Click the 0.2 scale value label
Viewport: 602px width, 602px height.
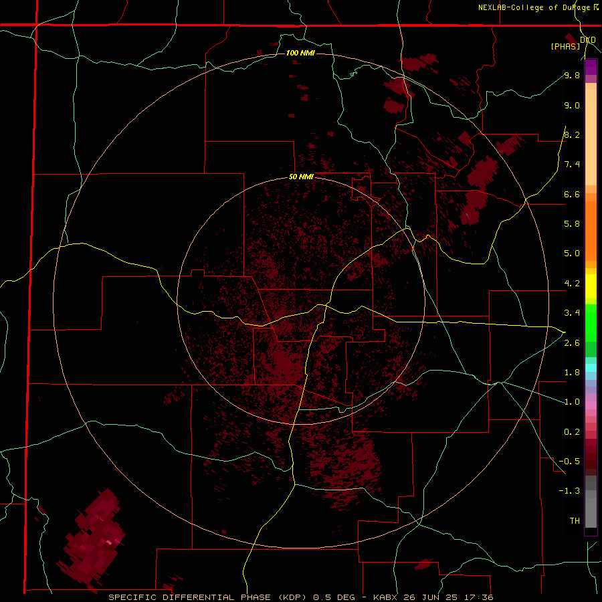[x=572, y=432]
